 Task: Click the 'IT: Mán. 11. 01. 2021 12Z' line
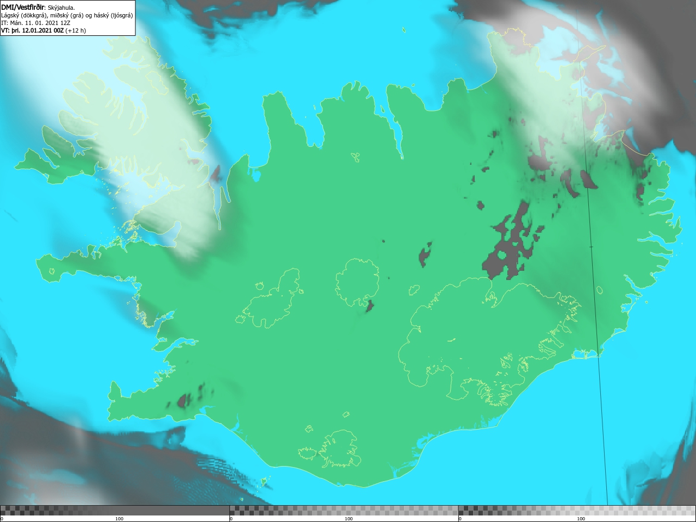point(36,23)
